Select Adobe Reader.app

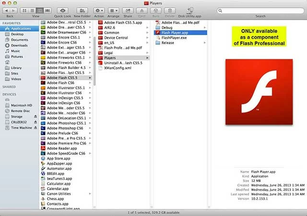[x=62, y=148]
